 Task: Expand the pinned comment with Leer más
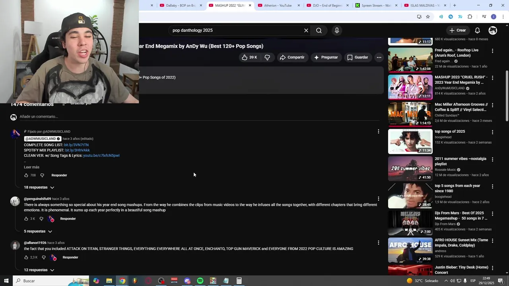pyautogui.click(x=31, y=167)
